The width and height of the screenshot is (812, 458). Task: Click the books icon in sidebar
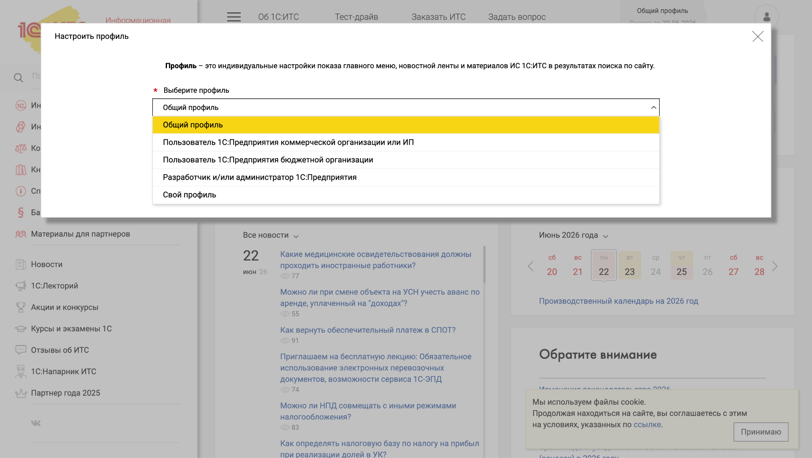click(x=21, y=170)
